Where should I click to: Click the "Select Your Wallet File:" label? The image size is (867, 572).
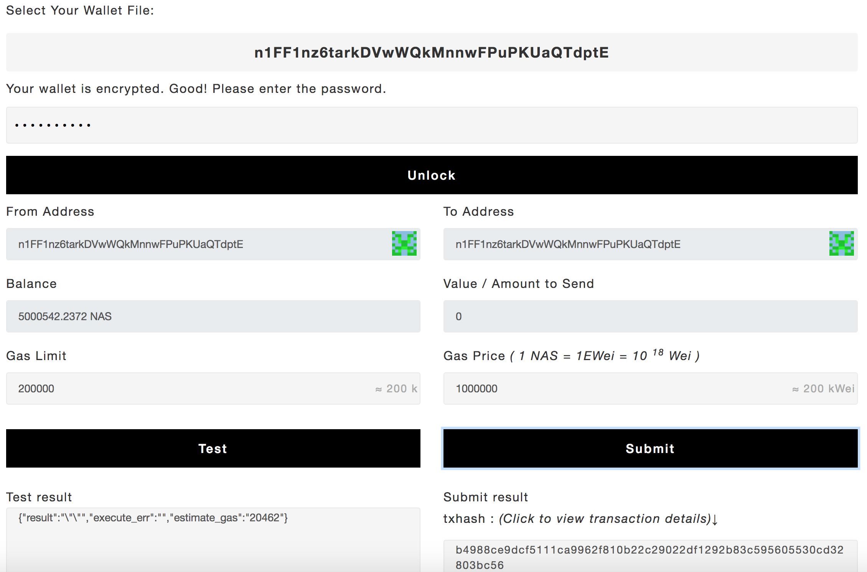[x=80, y=10]
